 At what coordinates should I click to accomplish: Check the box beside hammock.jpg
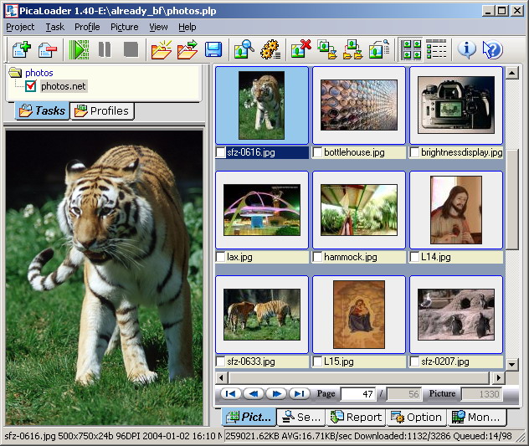[x=318, y=258]
